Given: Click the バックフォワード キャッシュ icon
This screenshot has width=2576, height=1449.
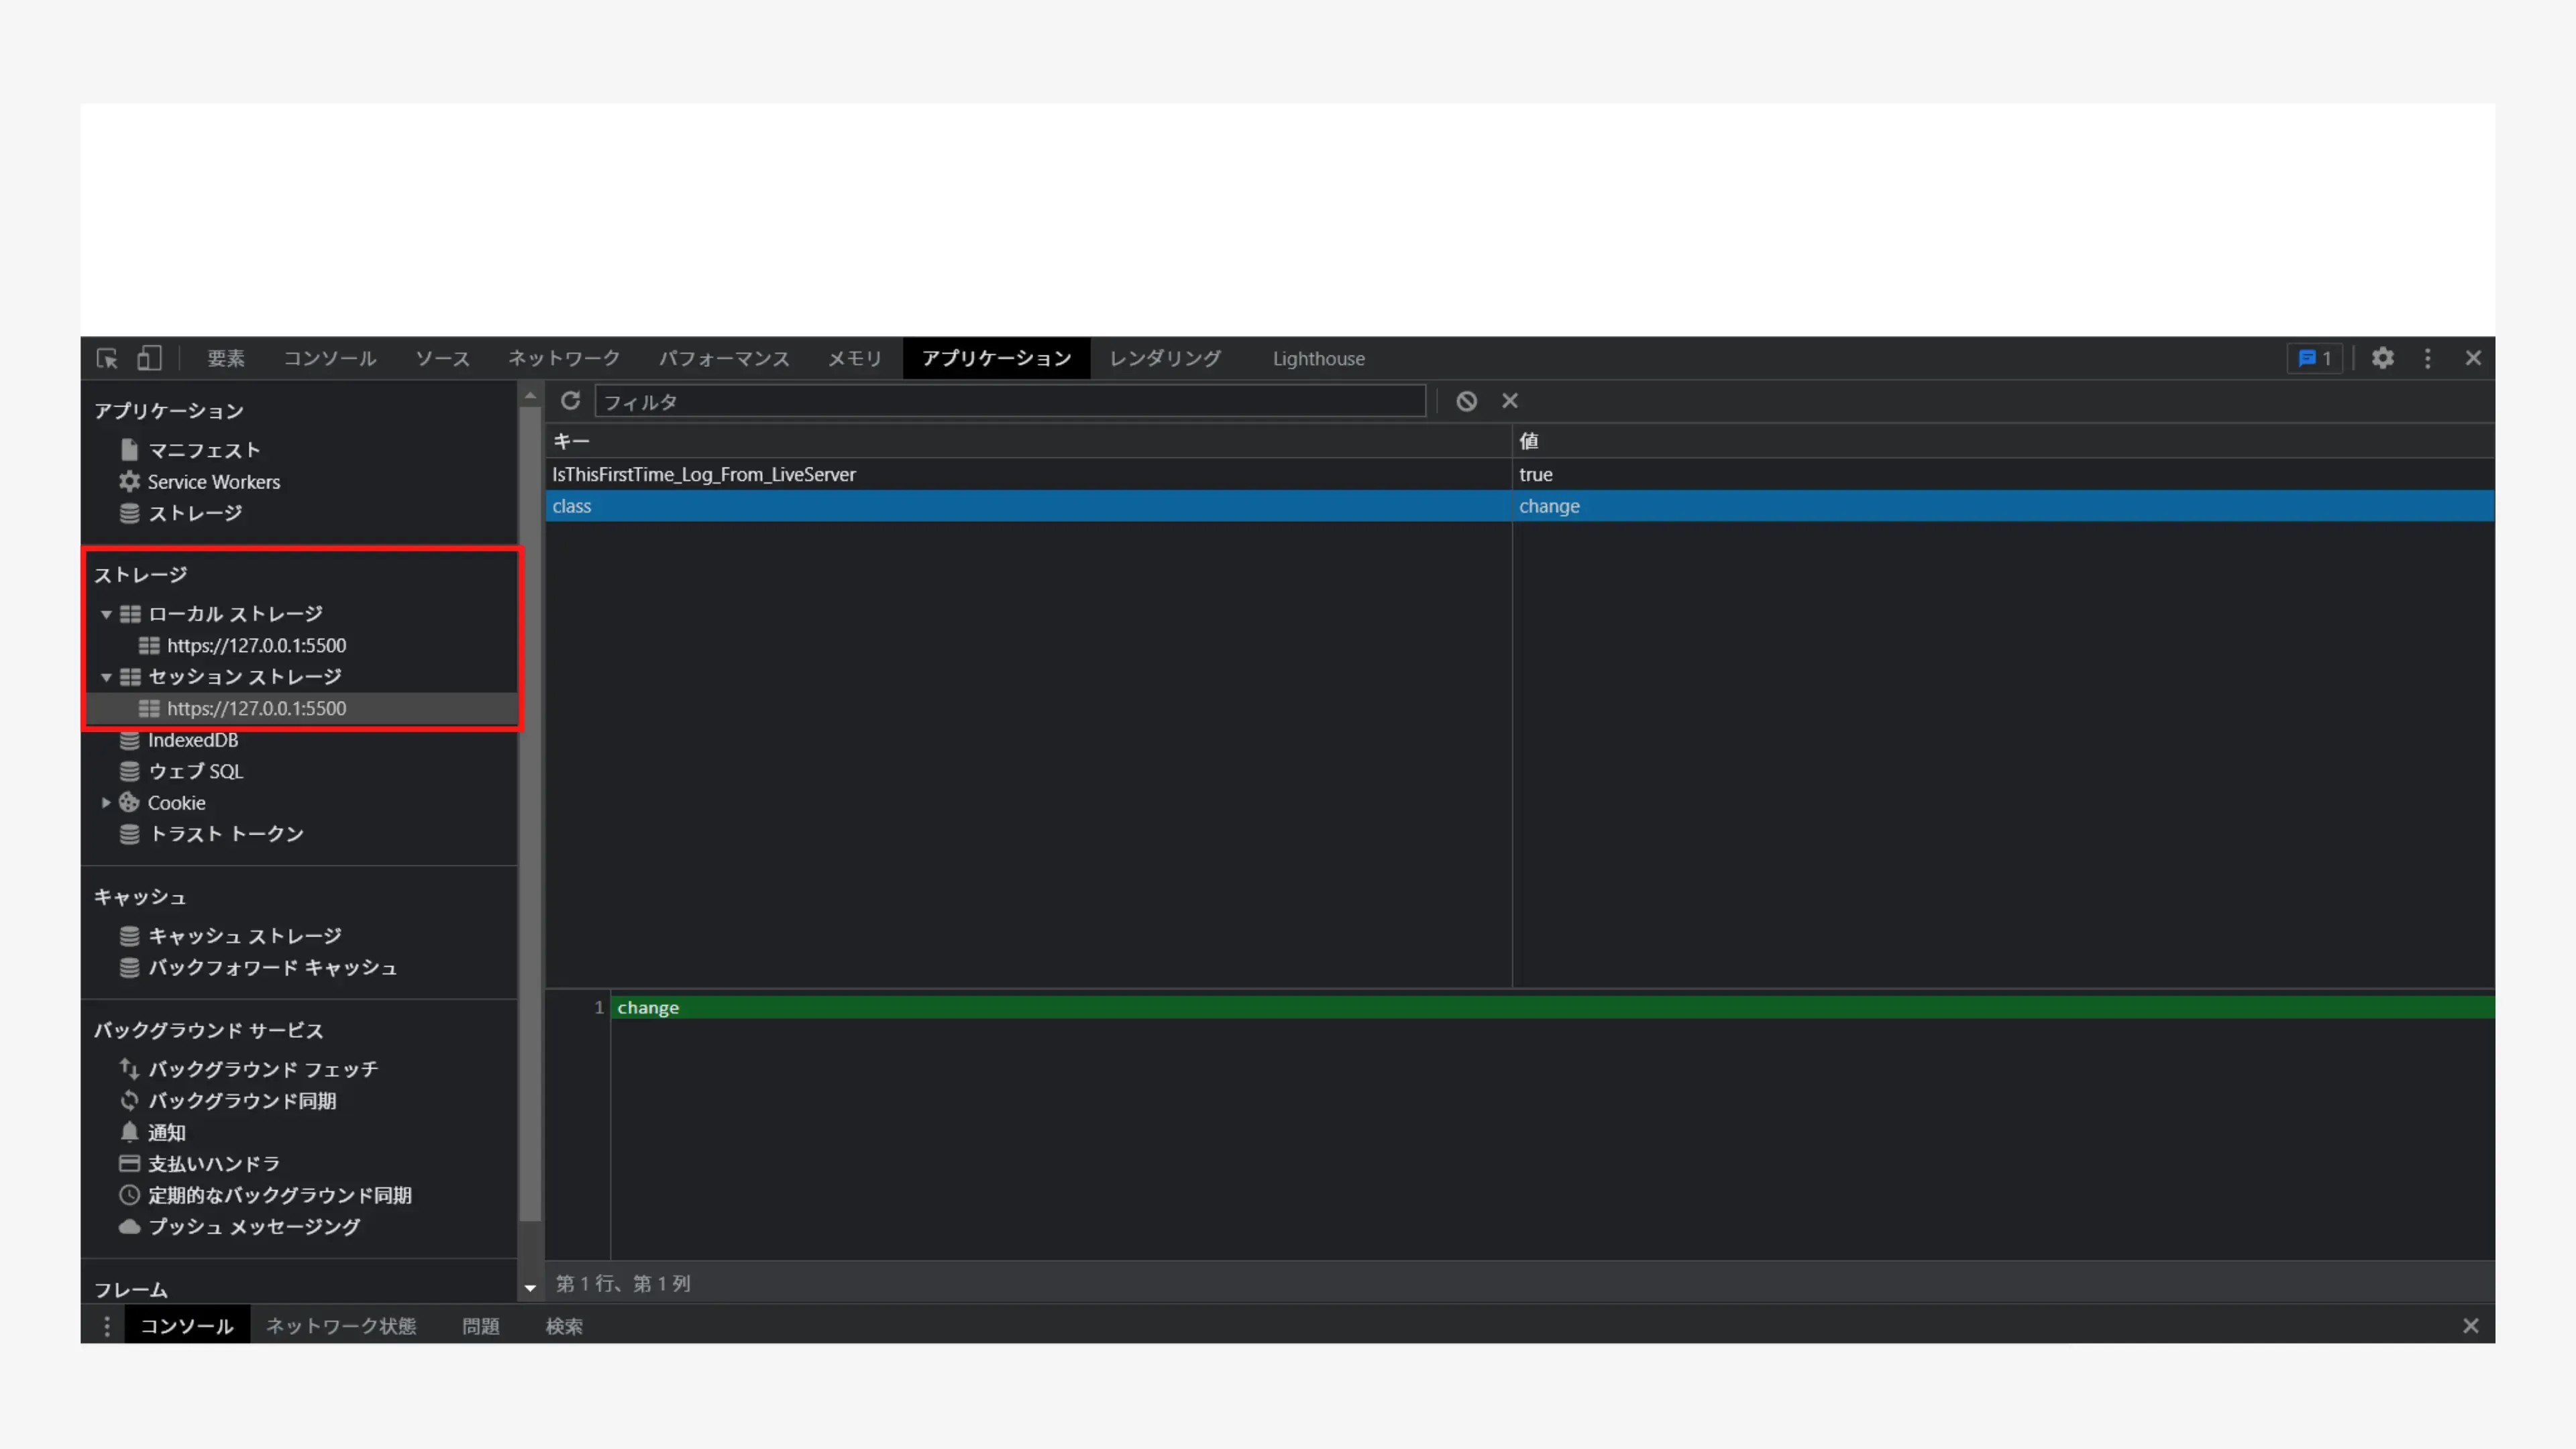Looking at the screenshot, I should (129, 967).
